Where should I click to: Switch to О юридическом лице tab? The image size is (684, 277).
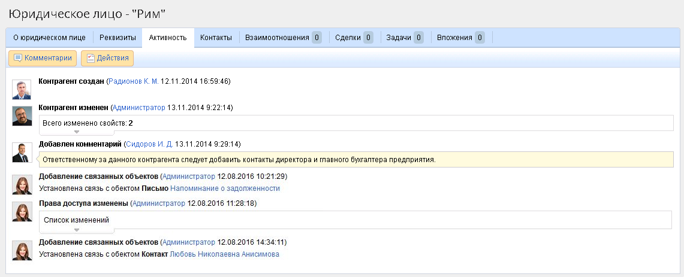[x=49, y=38]
